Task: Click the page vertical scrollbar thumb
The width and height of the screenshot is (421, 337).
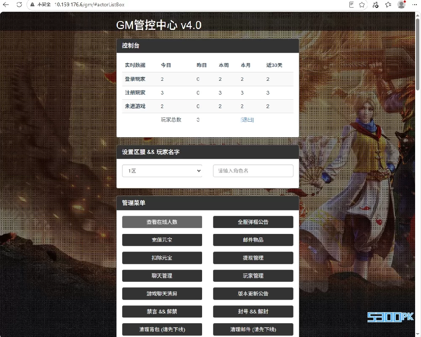Action: [x=418, y=54]
